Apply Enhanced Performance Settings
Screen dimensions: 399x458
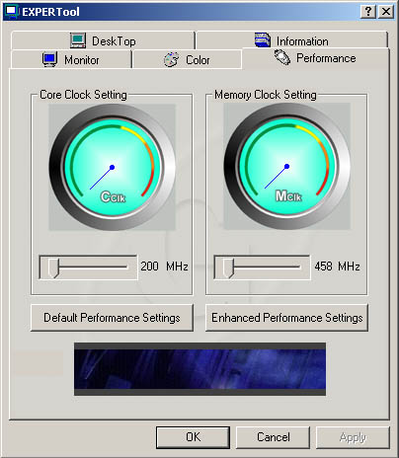pos(286,318)
